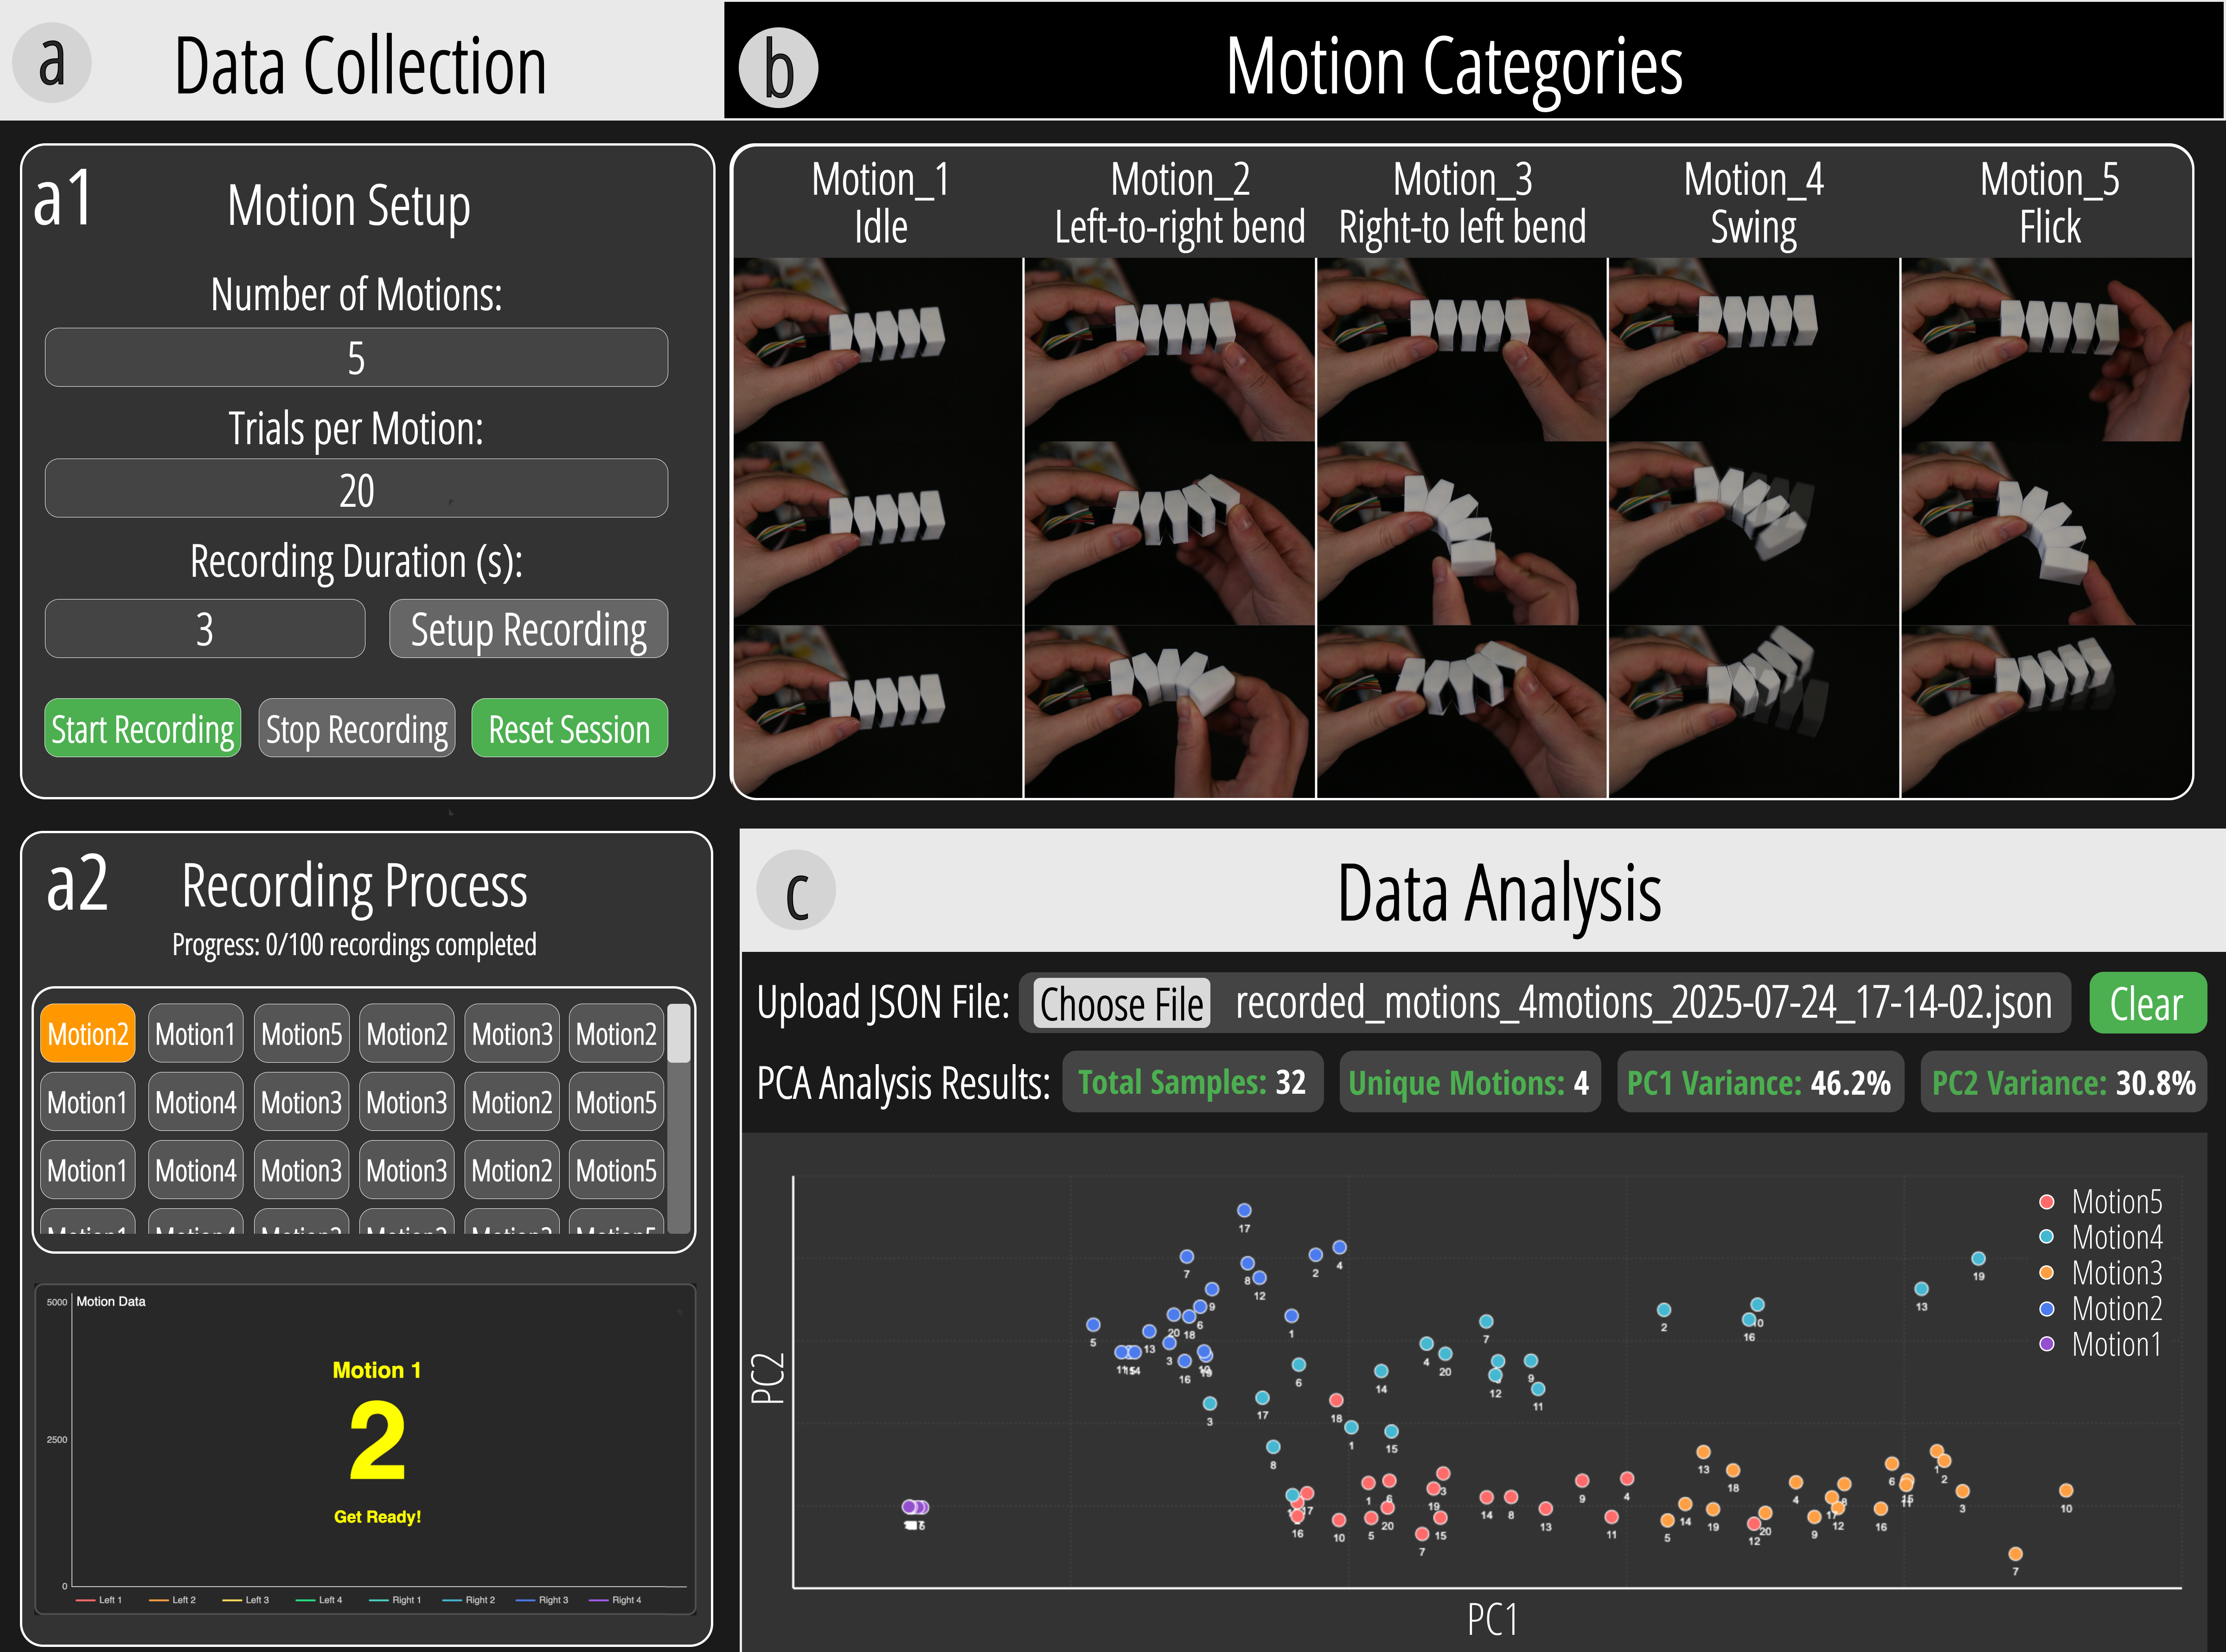This screenshot has height=1652, width=2226.
Task: Click the PC1 axis label
Action: click(x=1492, y=1619)
